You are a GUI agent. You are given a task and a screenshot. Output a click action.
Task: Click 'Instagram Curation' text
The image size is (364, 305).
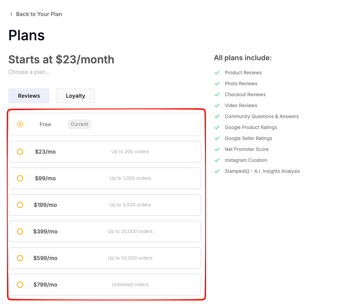click(x=246, y=160)
